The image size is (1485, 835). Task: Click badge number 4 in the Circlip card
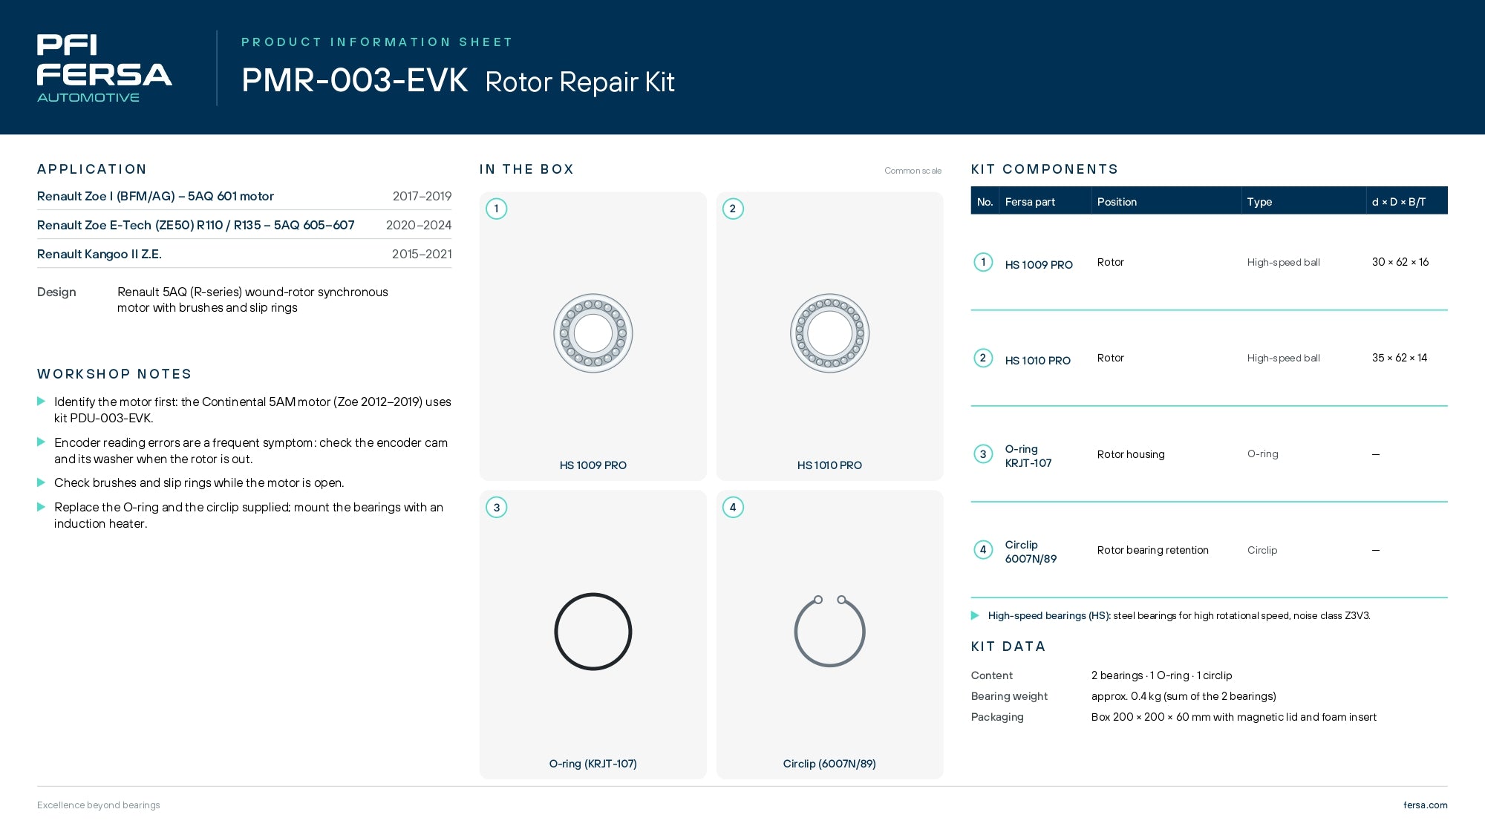point(733,508)
